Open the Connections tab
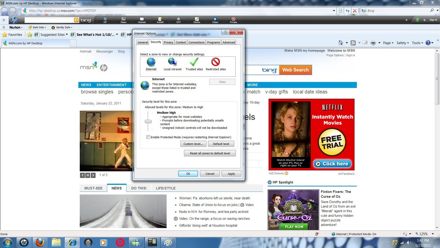This screenshot has height=248, width=440. [197, 42]
